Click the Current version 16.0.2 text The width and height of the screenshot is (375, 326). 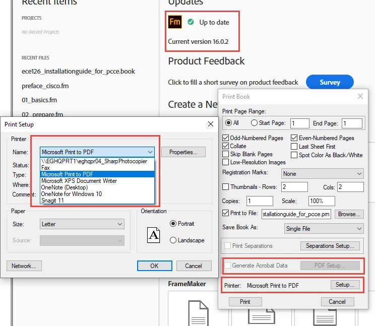point(198,42)
